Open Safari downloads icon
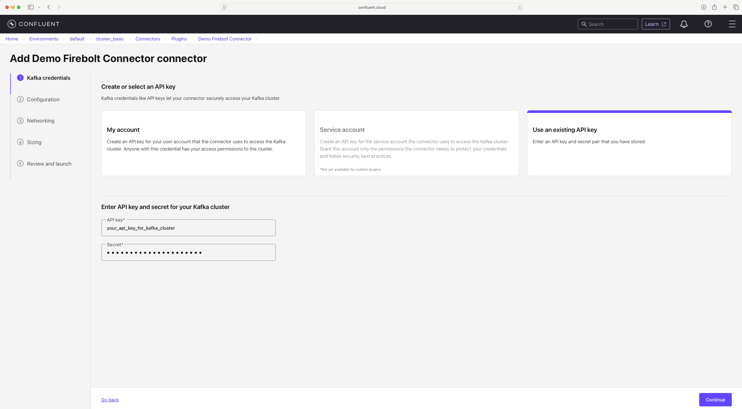This screenshot has width=742, height=409. click(703, 7)
